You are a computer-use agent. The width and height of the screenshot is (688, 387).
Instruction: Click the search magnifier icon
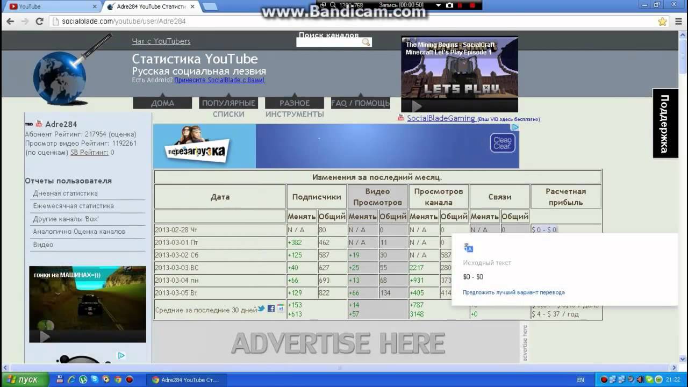pos(366,42)
